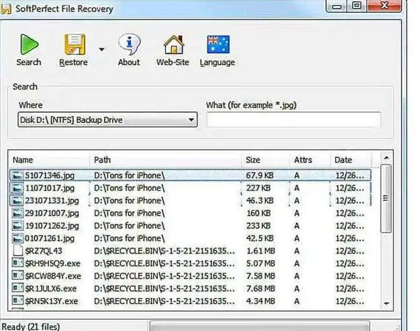Click file name 191071262.jpg
This screenshot has width=420, height=331.
(x=52, y=226)
